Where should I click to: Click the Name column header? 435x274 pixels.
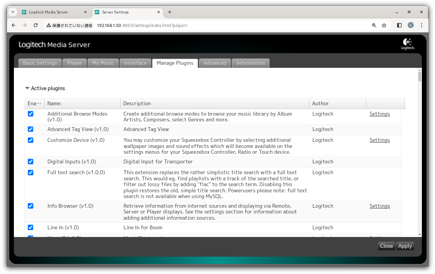[83, 103]
